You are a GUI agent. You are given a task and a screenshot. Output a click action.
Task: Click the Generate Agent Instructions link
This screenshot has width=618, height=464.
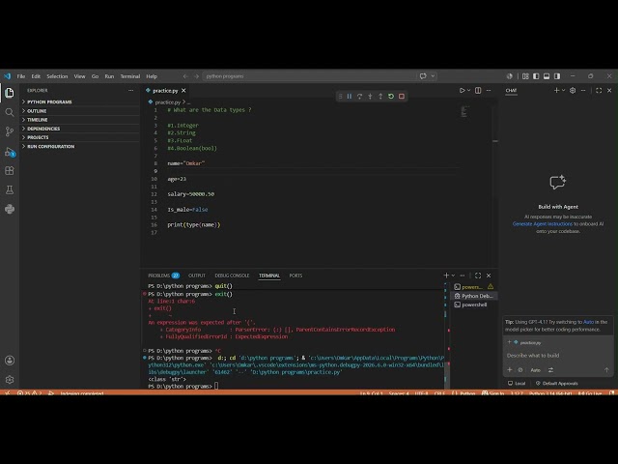pos(543,223)
